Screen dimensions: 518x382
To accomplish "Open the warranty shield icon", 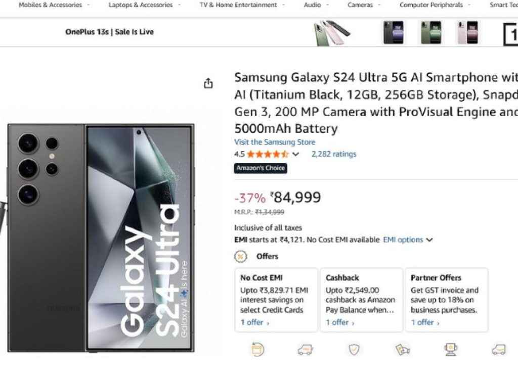I will 354,349.
